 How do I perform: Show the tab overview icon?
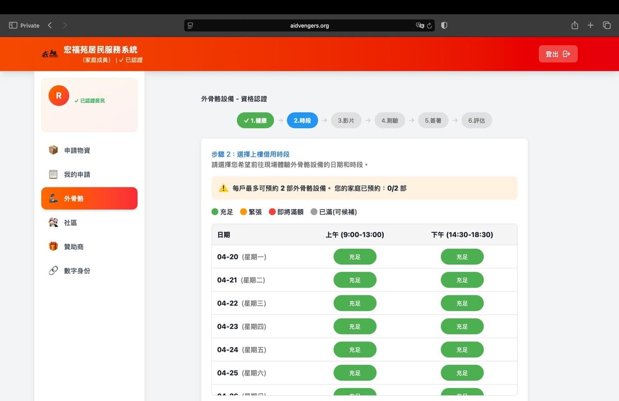click(607, 25)
